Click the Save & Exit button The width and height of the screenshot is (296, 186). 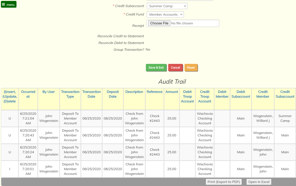coord(156,68)
